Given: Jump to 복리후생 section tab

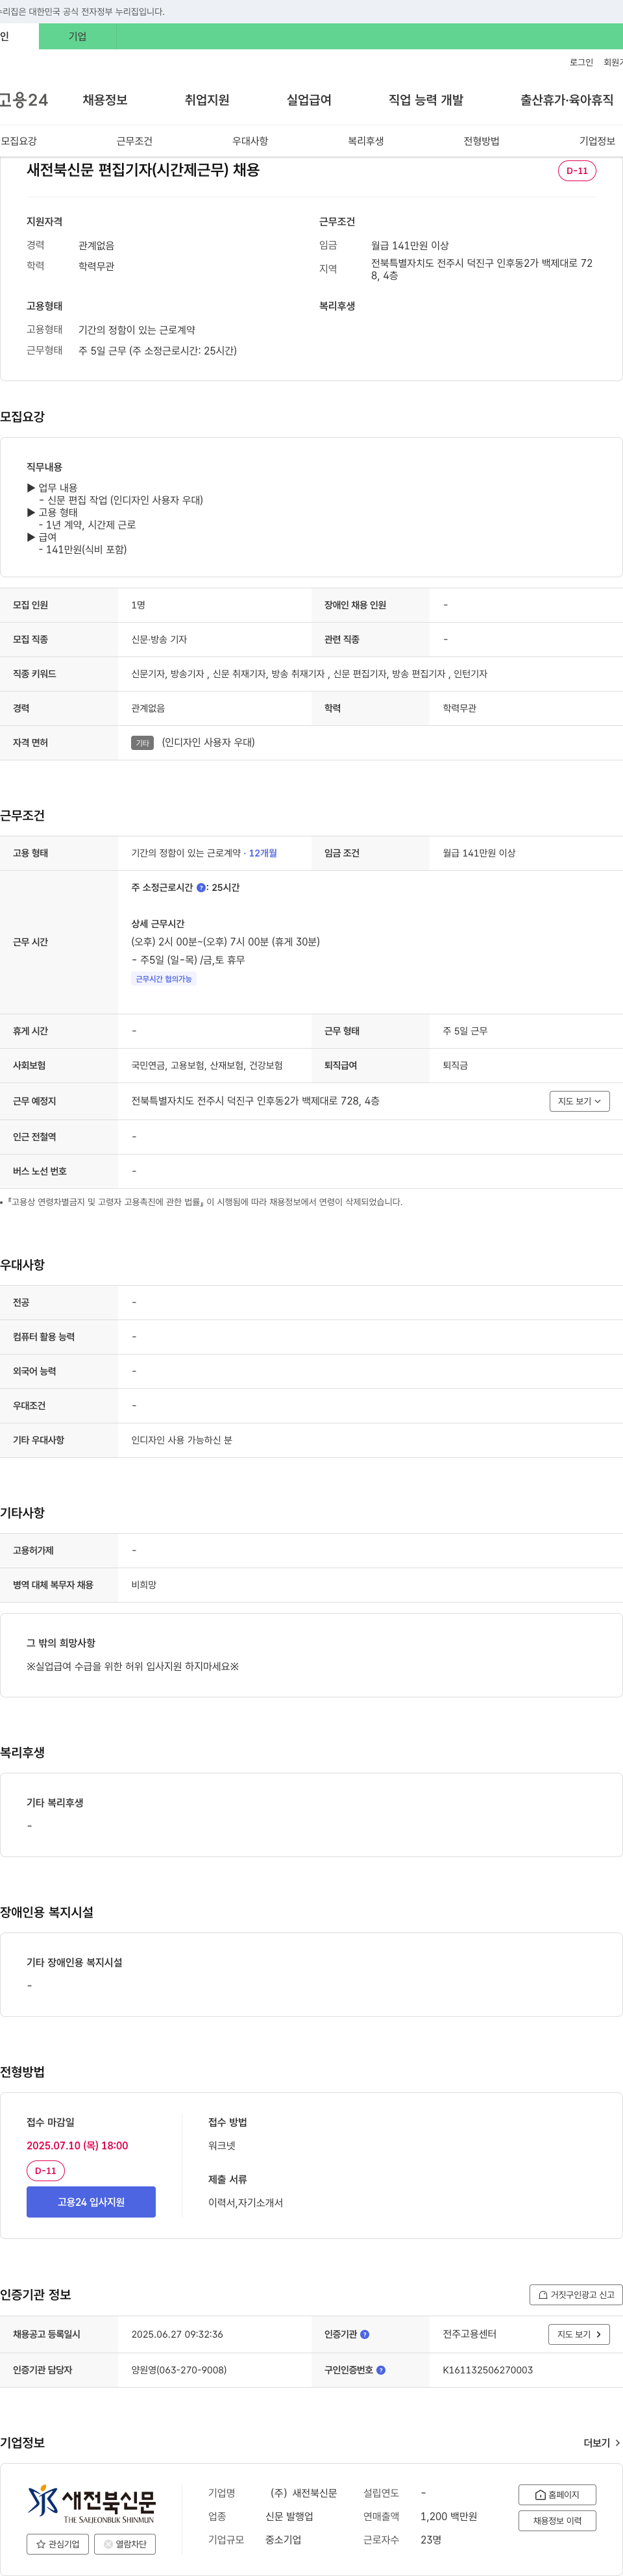Looking at the screenshot, I should pyautogui.click(x=366, y=141).
